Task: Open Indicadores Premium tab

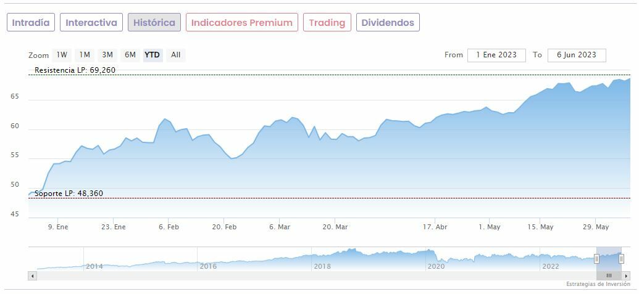Action: tap(242, 23)
